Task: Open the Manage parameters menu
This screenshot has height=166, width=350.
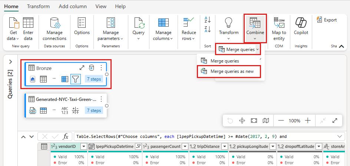Action: tap(110, 29)
